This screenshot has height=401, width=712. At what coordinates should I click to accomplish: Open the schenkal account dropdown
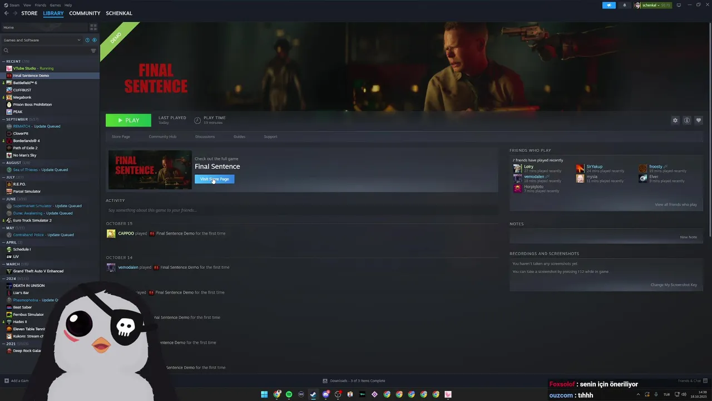click(653, 5)
